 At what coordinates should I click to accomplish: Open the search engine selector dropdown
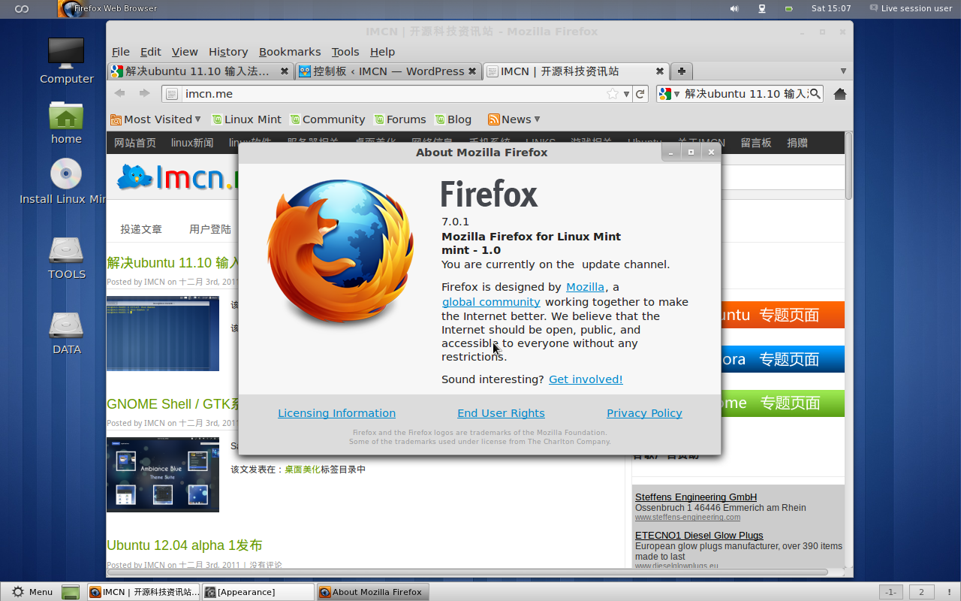[x=668, y=94]
